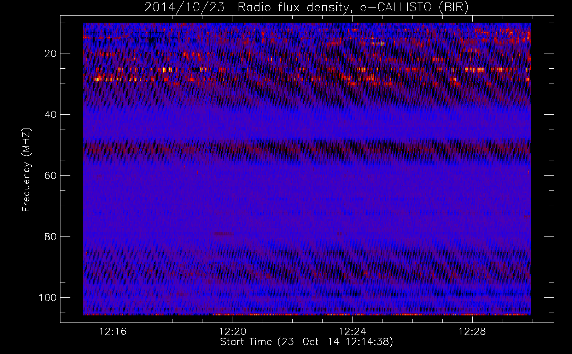Click the 'Start Time (23-Oct-14 12:14:38)' label
This screenshot has width=572, height=354.
307,342
